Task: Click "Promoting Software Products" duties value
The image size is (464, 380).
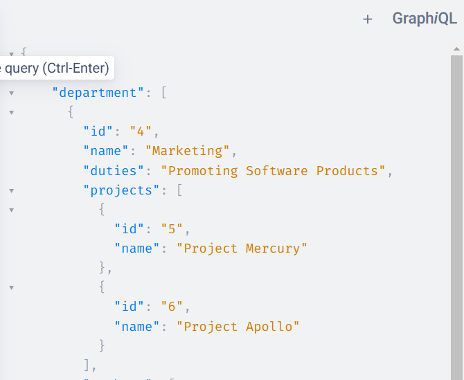Action: tap(273, 171)
